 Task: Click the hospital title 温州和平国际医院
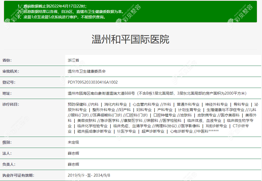130,39
